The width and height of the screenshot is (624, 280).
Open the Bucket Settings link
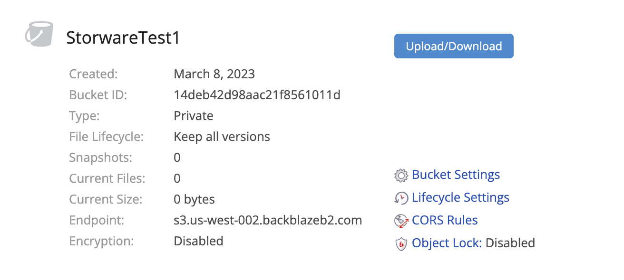coord(456,175)
